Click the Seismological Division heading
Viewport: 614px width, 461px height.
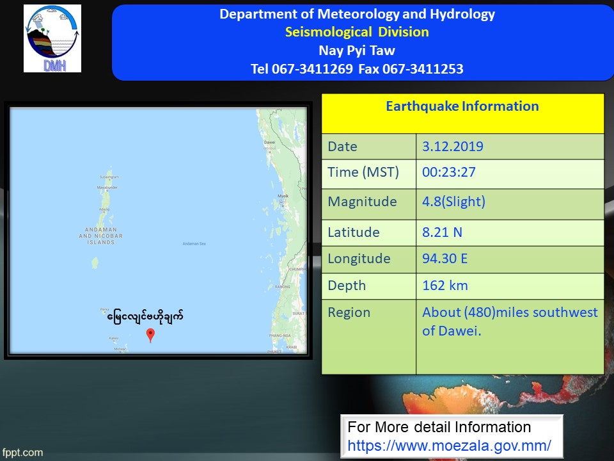pyautogui.click(x=357, y=32)
